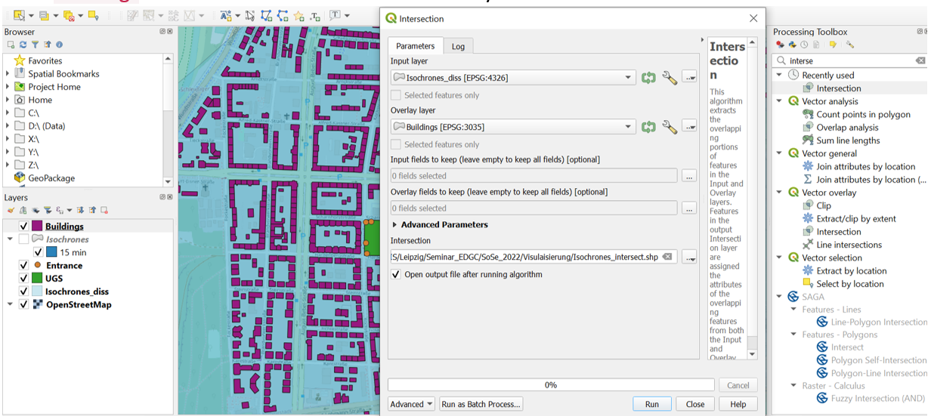This screenshot has width=931, height=416.
Task: Open the Advanced dropdown button
Action: click(412, 404)
